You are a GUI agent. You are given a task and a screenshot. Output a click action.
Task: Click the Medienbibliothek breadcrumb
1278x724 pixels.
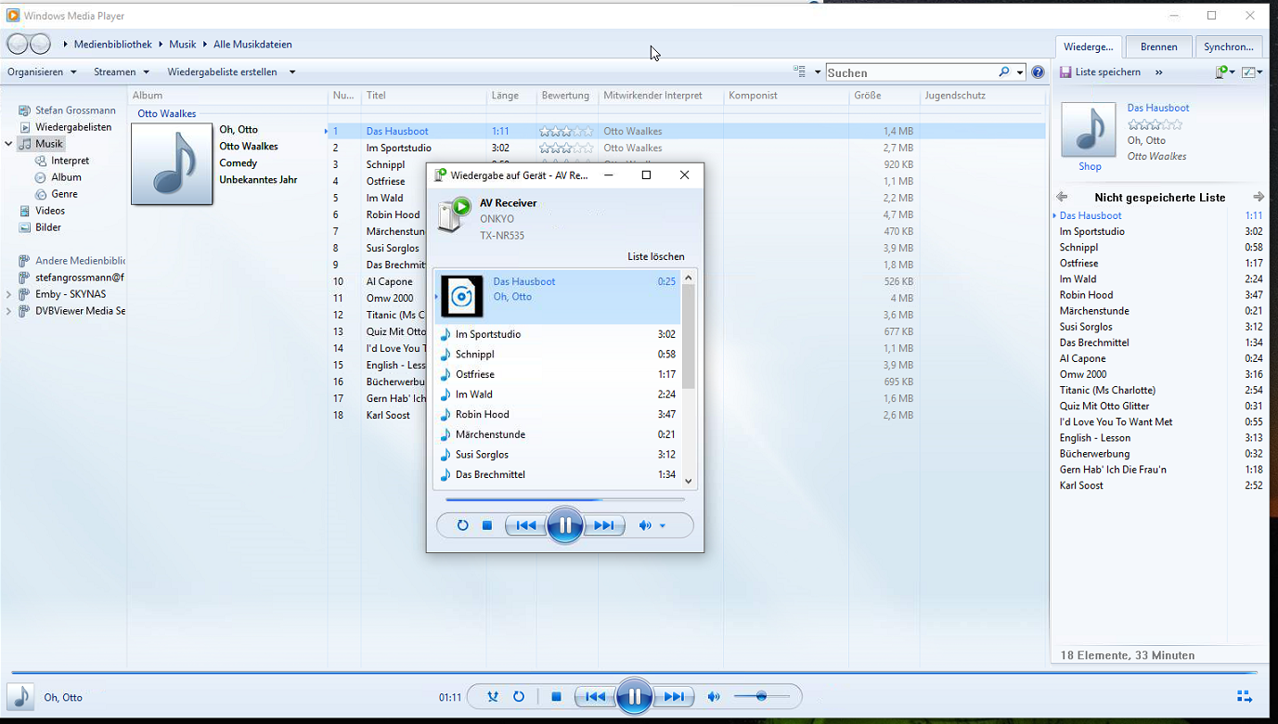[113, 44]
